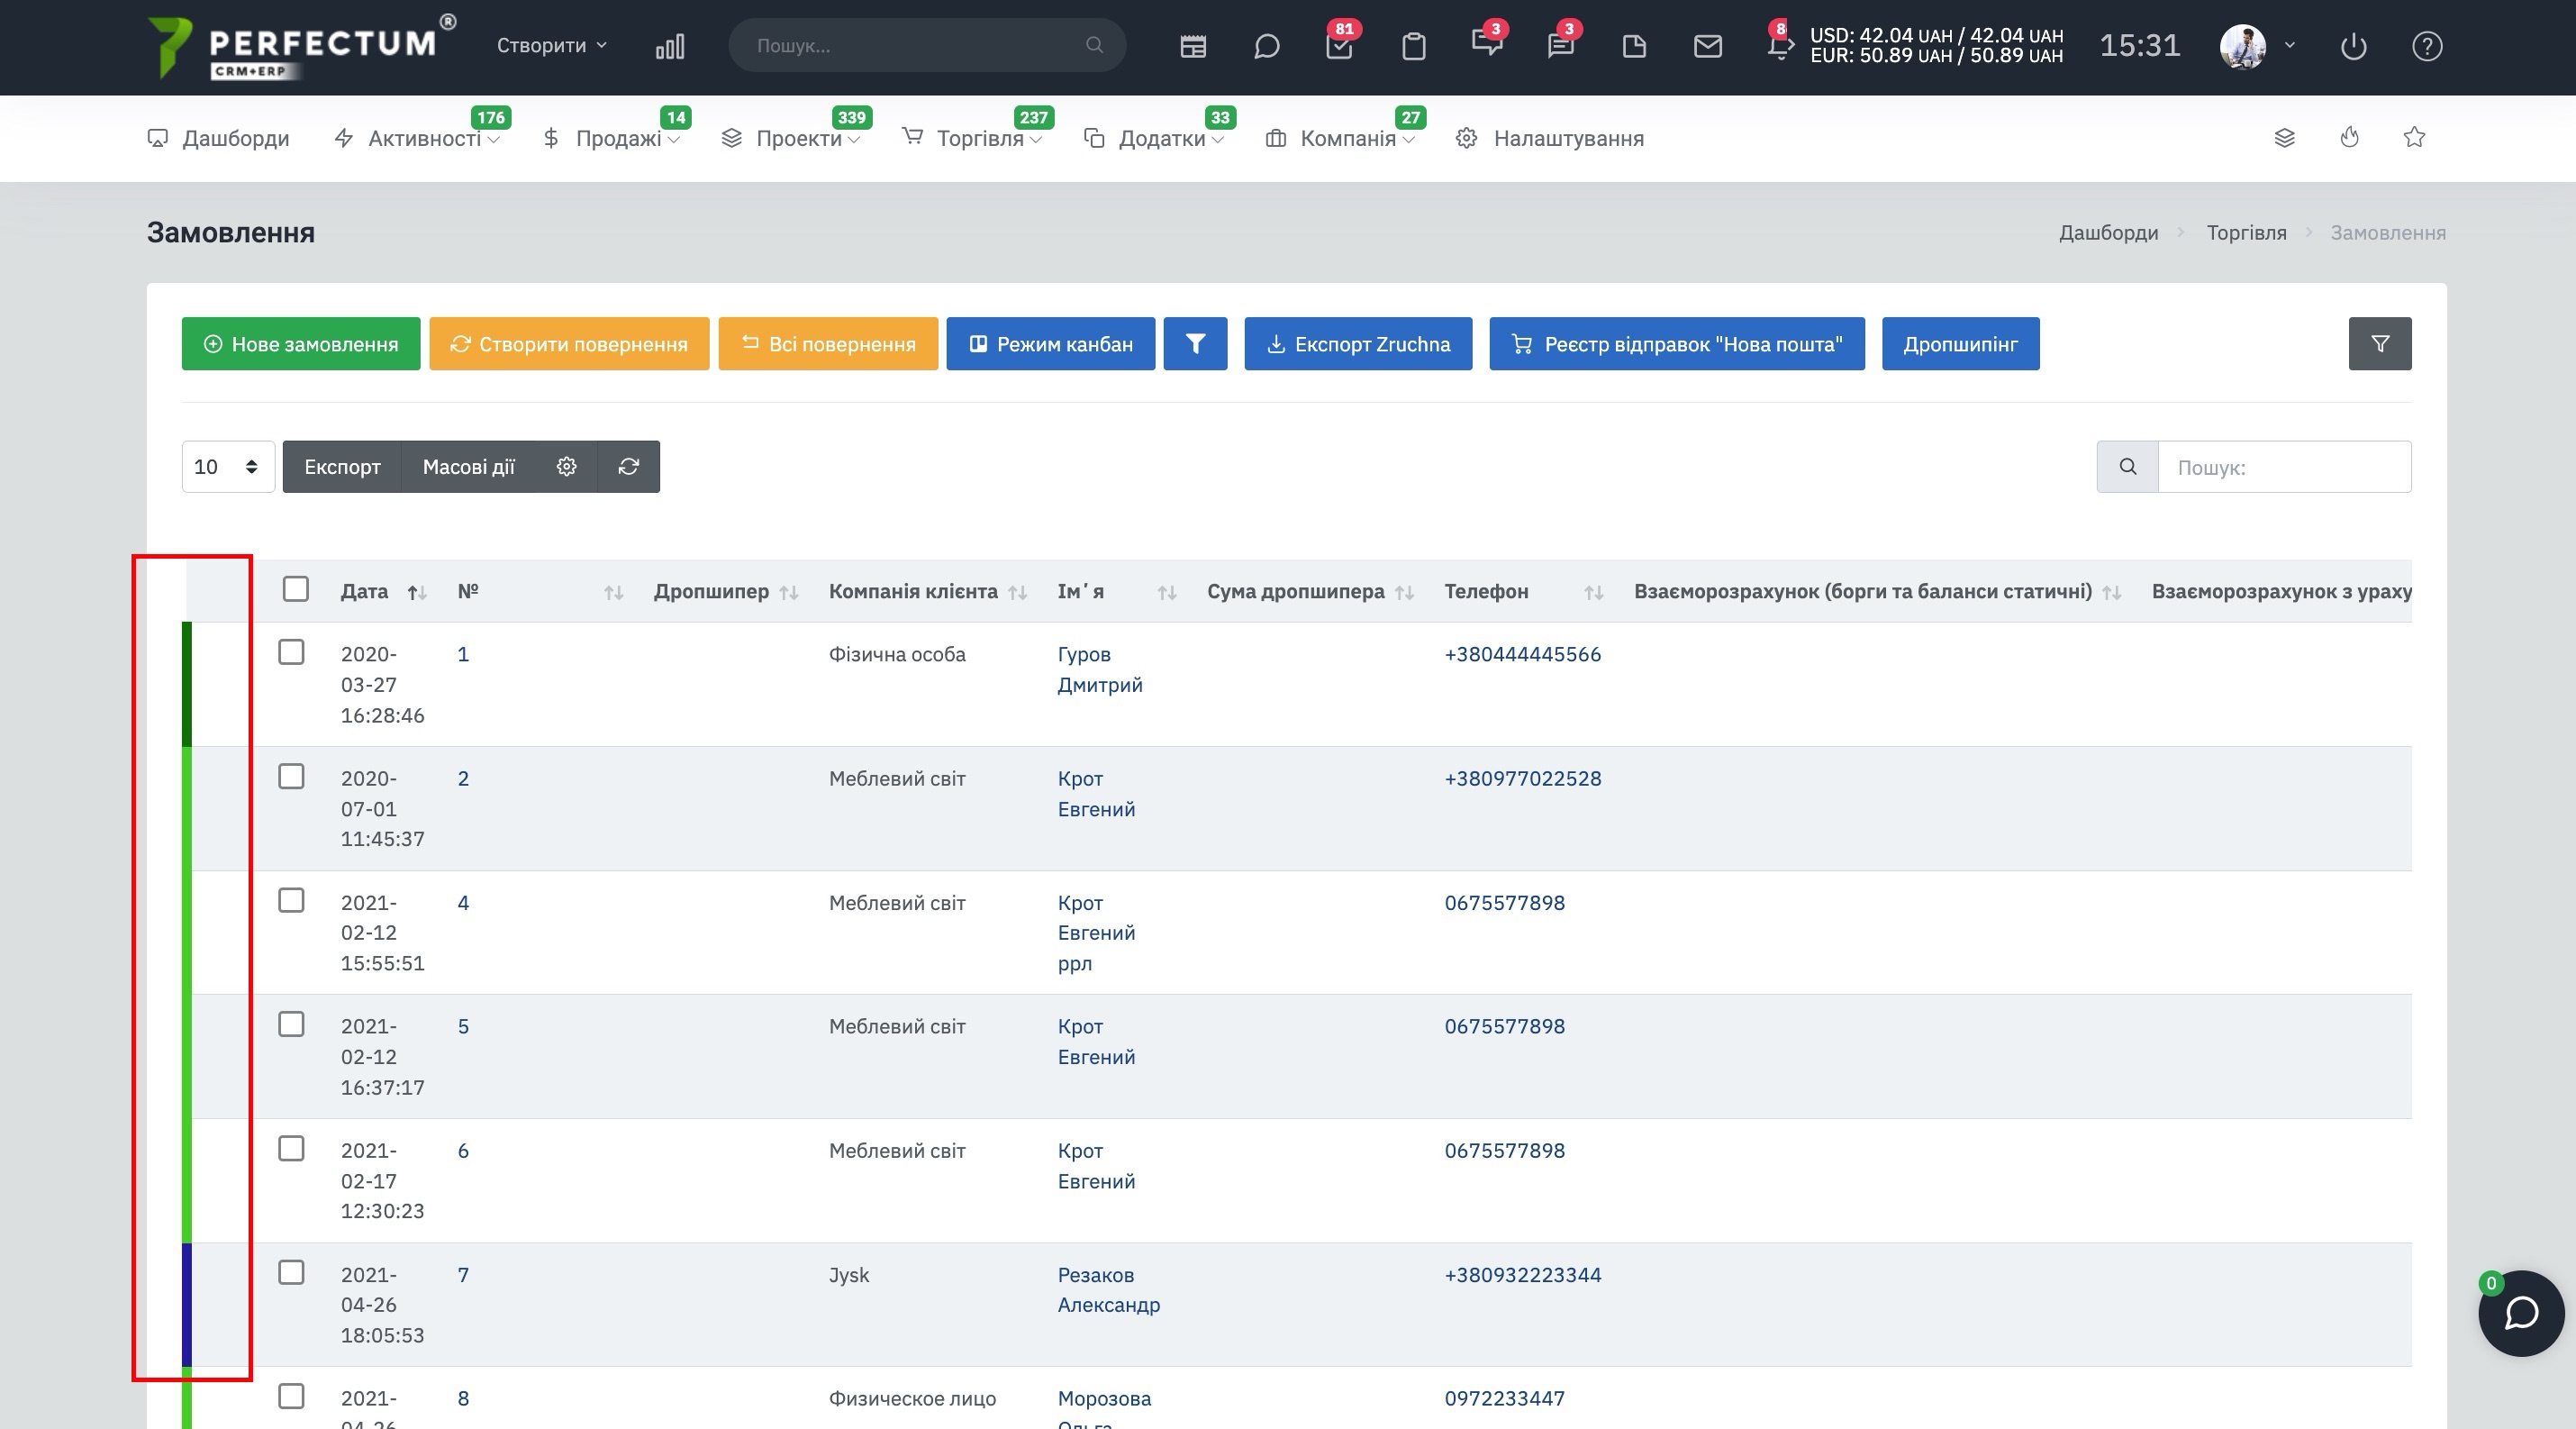
Task: Click the power logout icon
Action: 2354,46
